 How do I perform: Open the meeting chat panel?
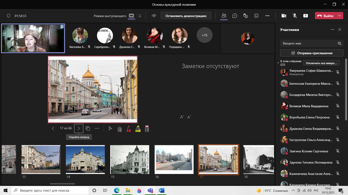pos(235,16)
